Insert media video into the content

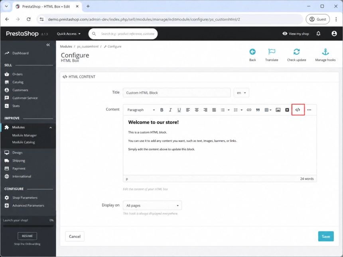[287, 110]
